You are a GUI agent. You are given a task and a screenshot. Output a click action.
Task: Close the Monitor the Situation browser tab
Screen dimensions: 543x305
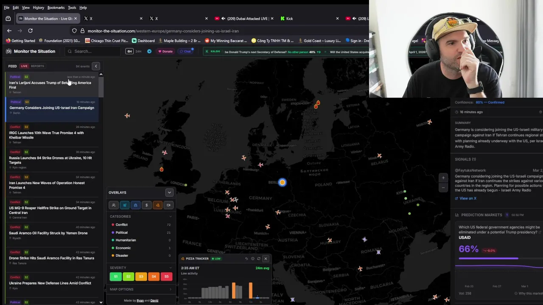76,18
